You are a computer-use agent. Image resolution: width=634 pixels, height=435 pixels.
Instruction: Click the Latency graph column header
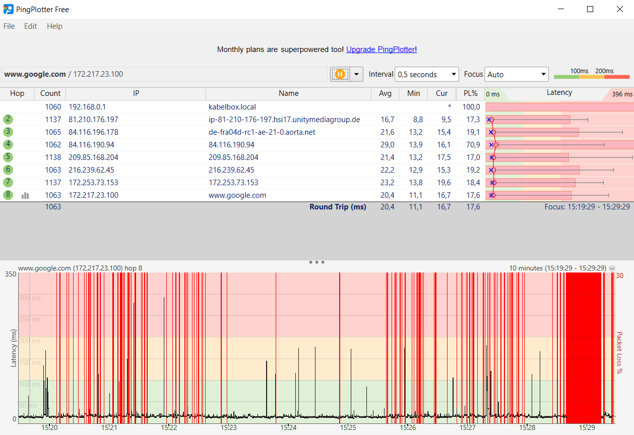pos(559,93)
